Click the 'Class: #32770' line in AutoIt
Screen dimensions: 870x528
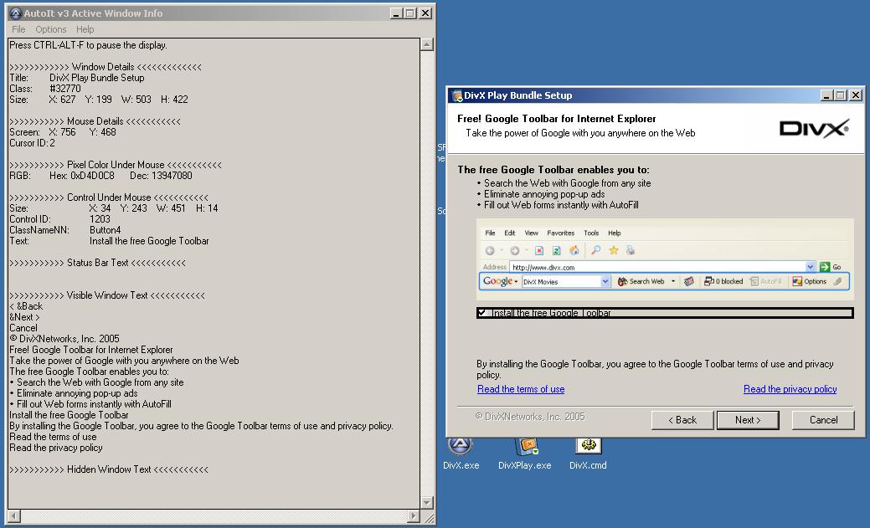[45, 89]
